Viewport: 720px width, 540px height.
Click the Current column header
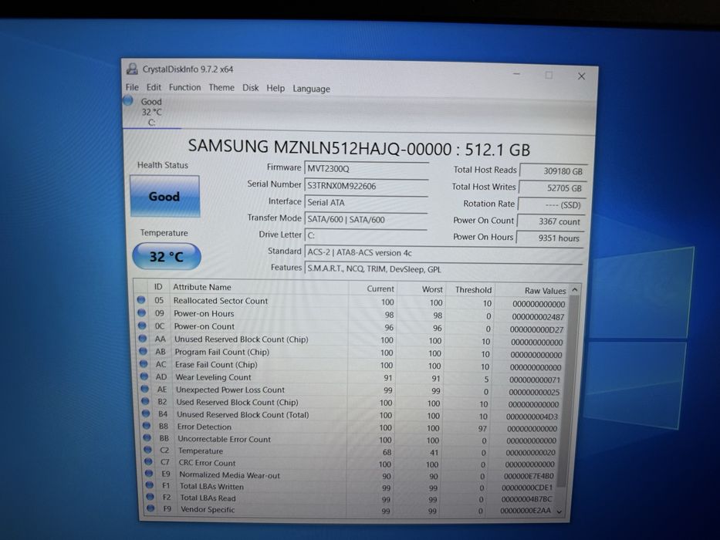[x=373, y=289]
